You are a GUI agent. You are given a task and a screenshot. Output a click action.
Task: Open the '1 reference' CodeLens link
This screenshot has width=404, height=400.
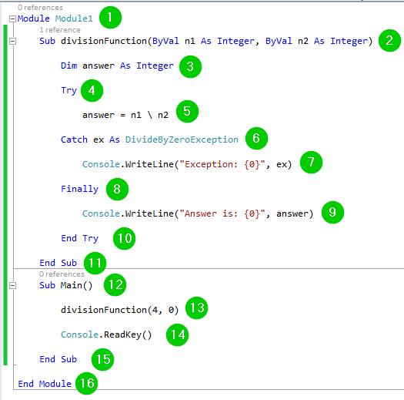tap(60, 30)
